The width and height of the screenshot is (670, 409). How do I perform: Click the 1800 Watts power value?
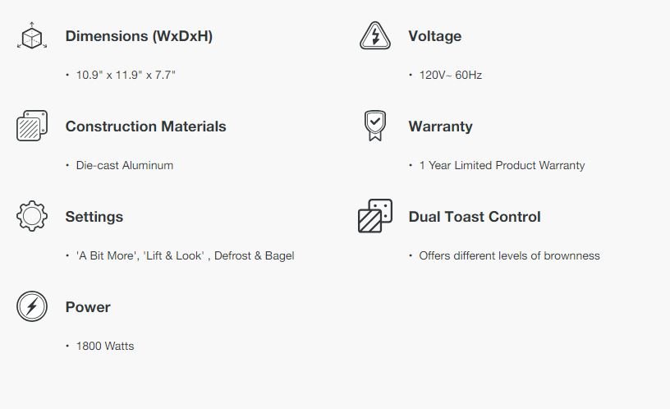tap(105, 346)
